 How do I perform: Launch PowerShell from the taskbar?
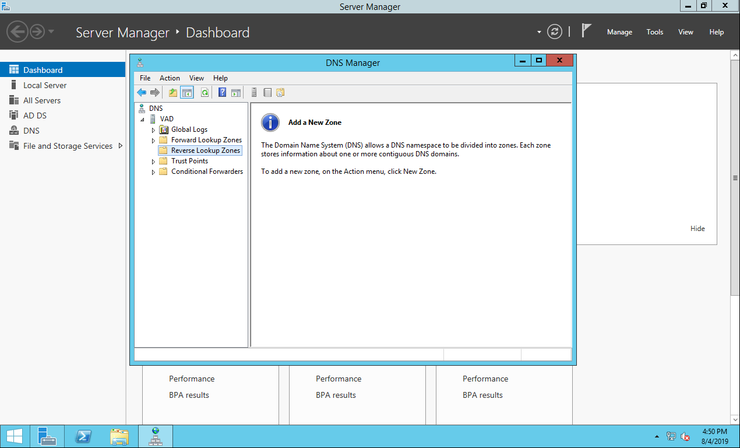pos(83,436)
